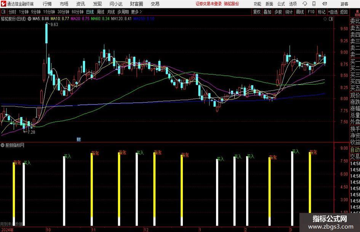Click the customer service headset icon

[305, 4]
